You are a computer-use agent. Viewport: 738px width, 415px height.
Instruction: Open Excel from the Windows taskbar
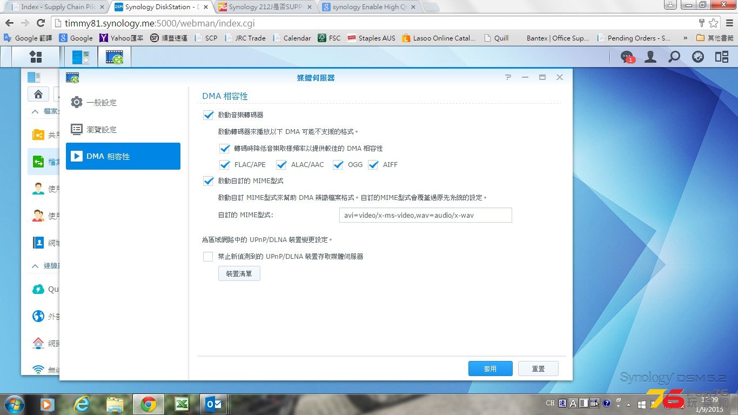click(x=182, y=404)
